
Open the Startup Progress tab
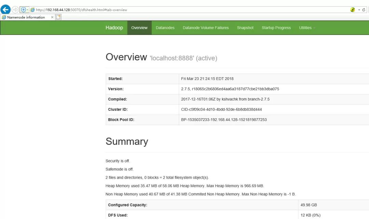click(276, 28)
